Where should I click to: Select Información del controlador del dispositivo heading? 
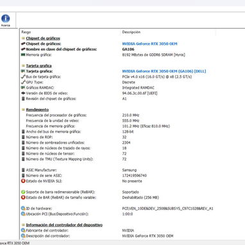point(64,225)
